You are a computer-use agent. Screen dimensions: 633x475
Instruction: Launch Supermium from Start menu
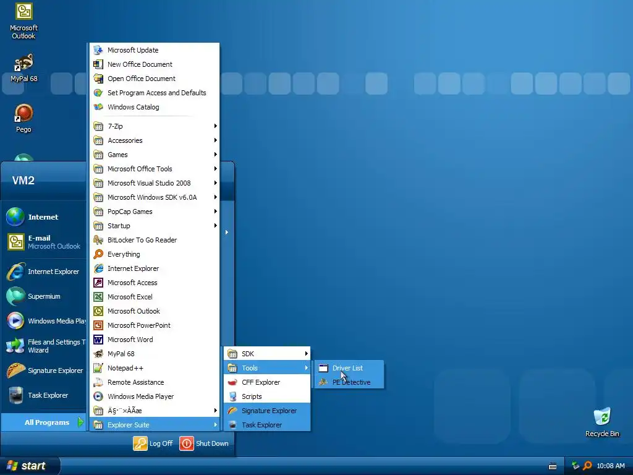pyautogui.click(x=44, y=296)
